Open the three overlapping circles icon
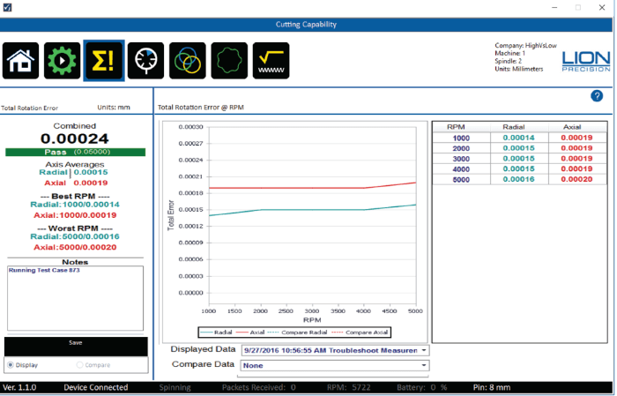Screen dimensions: 617x396 point(187,61)
